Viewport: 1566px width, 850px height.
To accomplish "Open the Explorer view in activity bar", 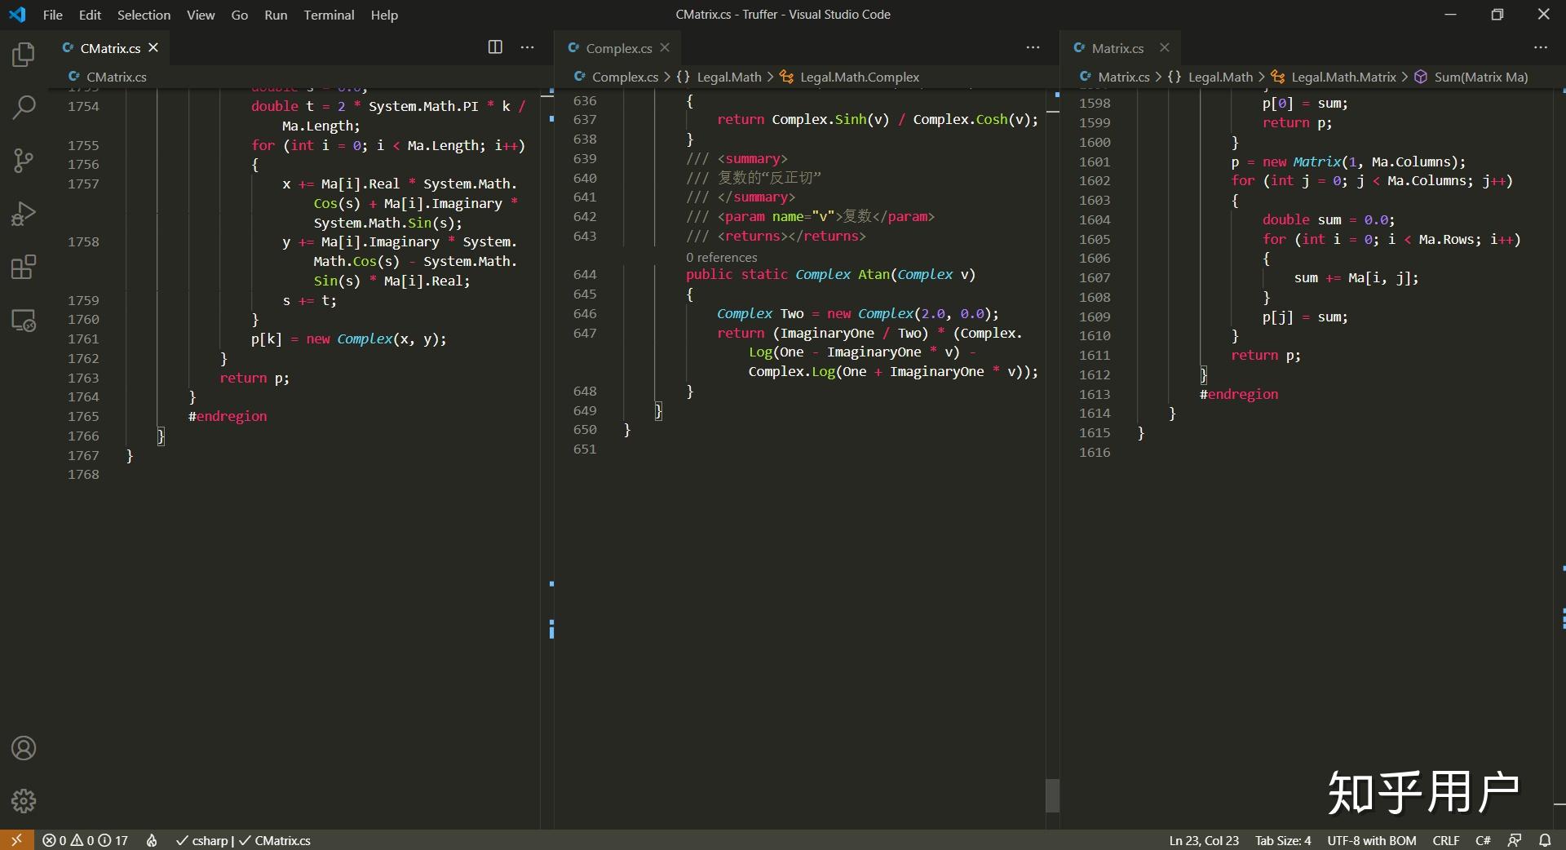I will tap(24, 55).
